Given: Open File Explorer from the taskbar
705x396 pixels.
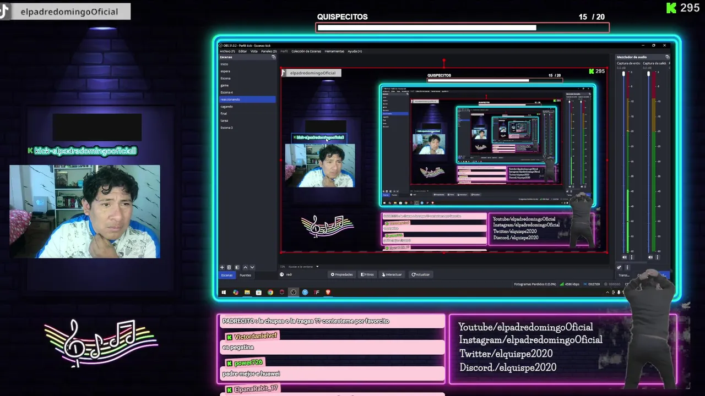Looking at the screenshot, I should [247, 293].
